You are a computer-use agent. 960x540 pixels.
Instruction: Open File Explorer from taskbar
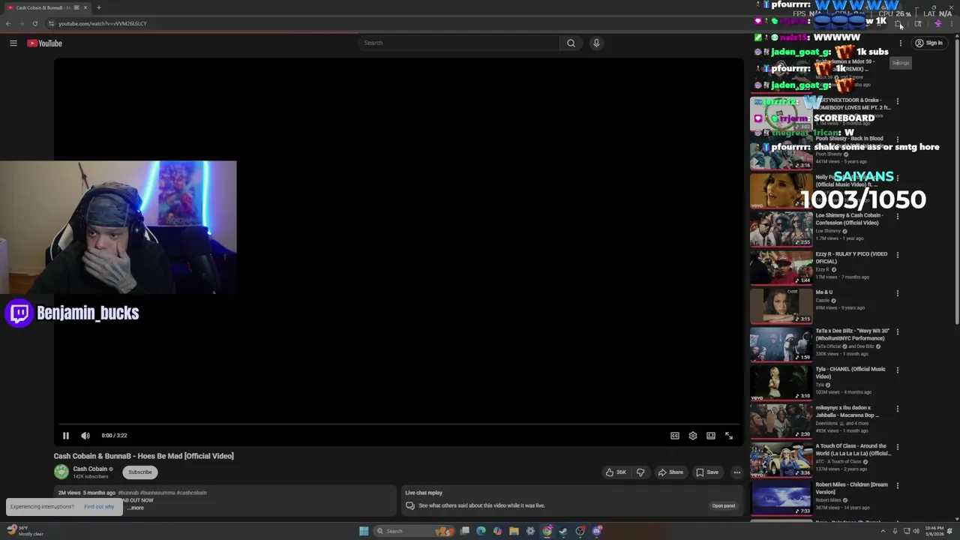514,531
